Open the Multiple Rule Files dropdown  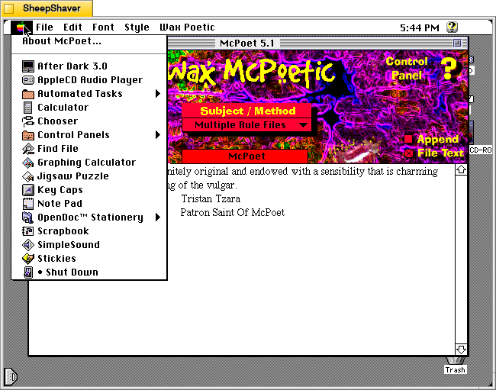(246, 125)
